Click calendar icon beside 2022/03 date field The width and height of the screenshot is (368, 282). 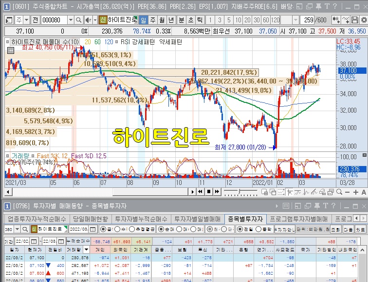click(92, 229)
